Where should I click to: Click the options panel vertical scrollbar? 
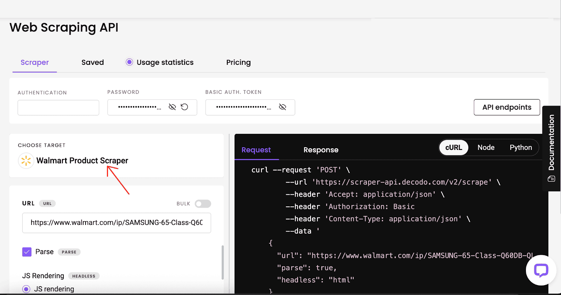(223, 262)
